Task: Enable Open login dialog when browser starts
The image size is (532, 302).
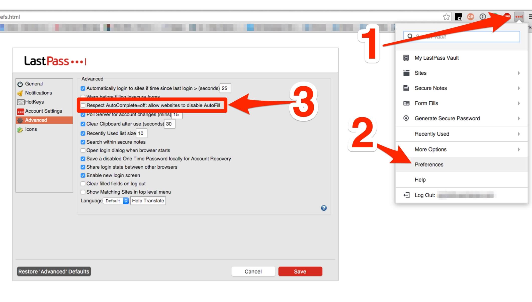Action: click(83, 150)
